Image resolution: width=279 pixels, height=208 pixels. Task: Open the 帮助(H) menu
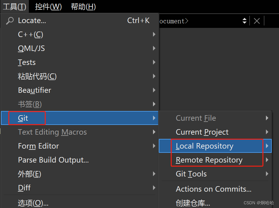[83, 6]
